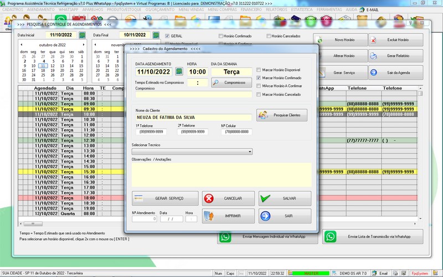Screen dimensions: 443x277
Task: Go to next month on outubro calendar
Action: click(84, 45)
